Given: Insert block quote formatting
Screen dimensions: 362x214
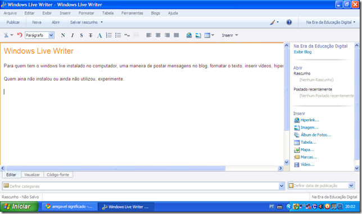Looking at the screenshot, I should [x=127, y=35].
